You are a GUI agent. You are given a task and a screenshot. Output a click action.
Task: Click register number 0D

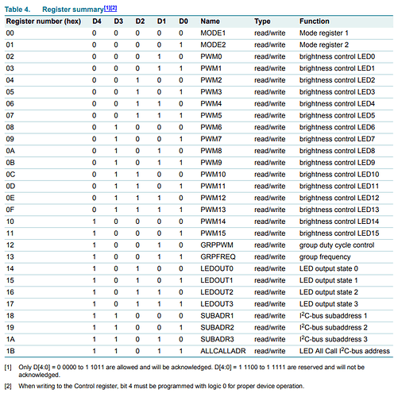click(10, 186)
